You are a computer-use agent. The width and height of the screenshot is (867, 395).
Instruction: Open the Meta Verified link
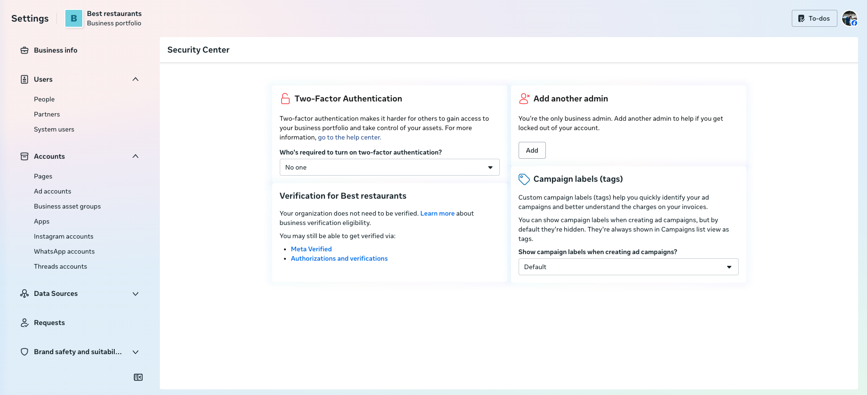point(311,249)
